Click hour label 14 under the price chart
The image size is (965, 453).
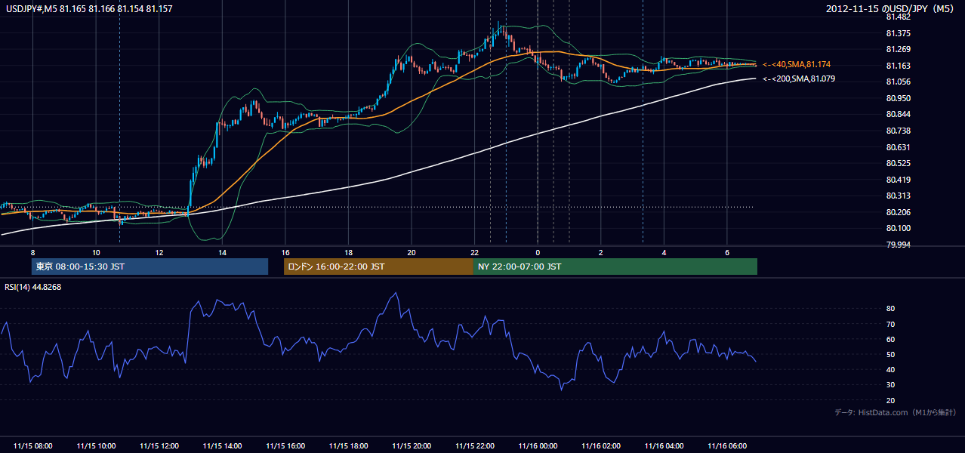click(x=222, y=251)
